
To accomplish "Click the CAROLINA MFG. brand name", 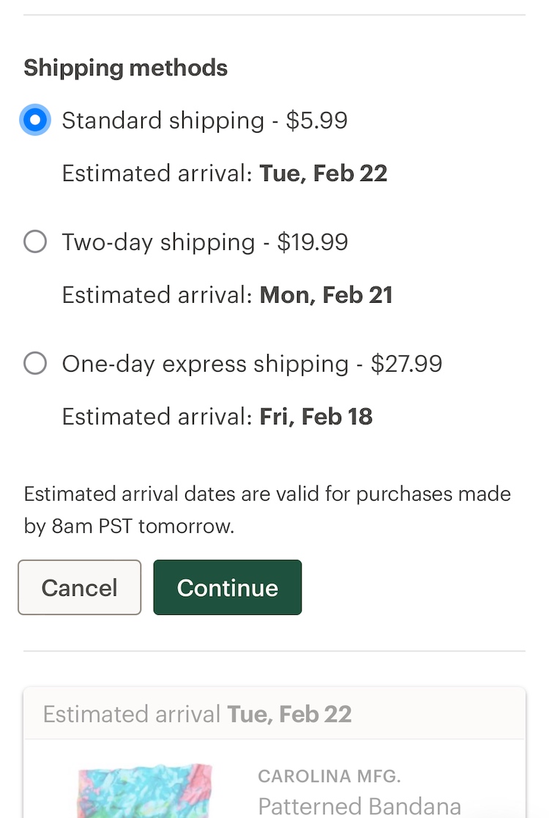I will [x=329, y=776].
